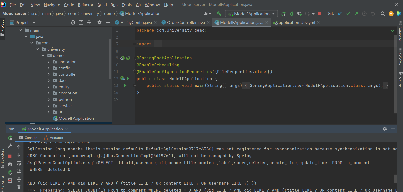This screenshot has width=403, height=192.
Task: Click Select Opened File target icon
Action: point(73,22)
